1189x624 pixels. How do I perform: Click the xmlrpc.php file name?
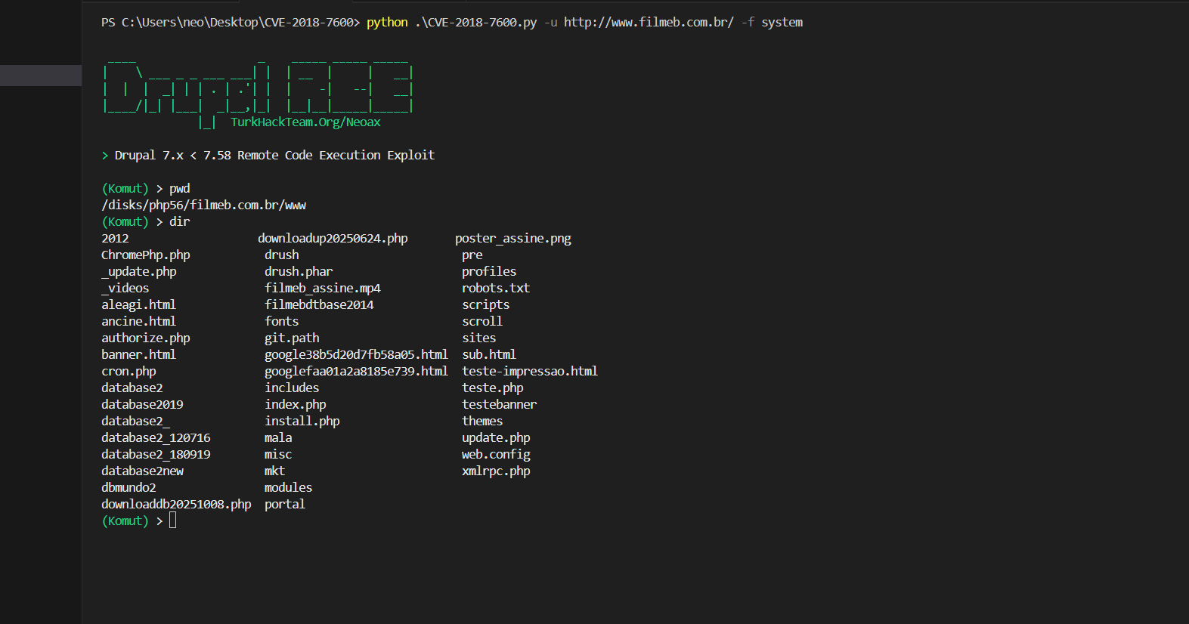click(496, 471)
